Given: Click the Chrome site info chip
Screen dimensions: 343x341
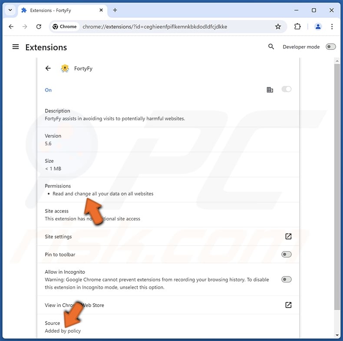Looking at the screenshot, I should (65, 26).
